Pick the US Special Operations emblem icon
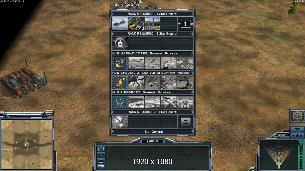 point(120,82)
